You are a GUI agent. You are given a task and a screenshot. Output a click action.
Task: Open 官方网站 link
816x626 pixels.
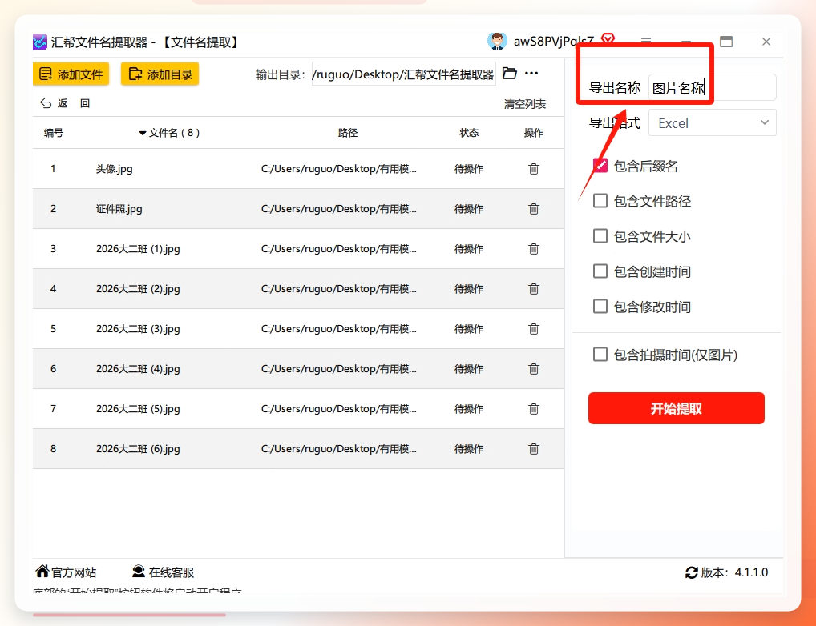(x=66, y=572)
